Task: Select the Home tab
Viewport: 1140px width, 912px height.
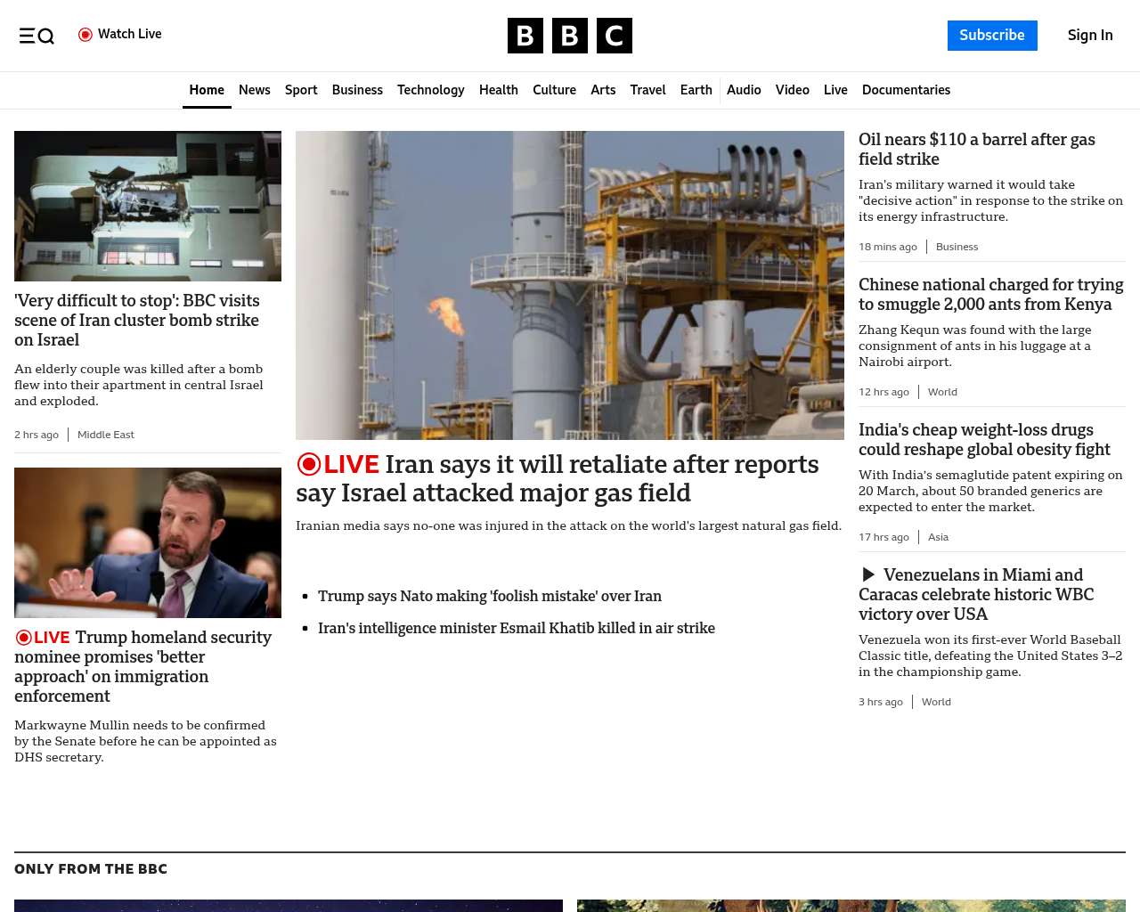Action: click(x=207, y=90)
